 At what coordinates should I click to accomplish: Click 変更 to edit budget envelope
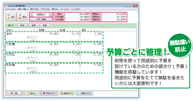coord(33,25)
